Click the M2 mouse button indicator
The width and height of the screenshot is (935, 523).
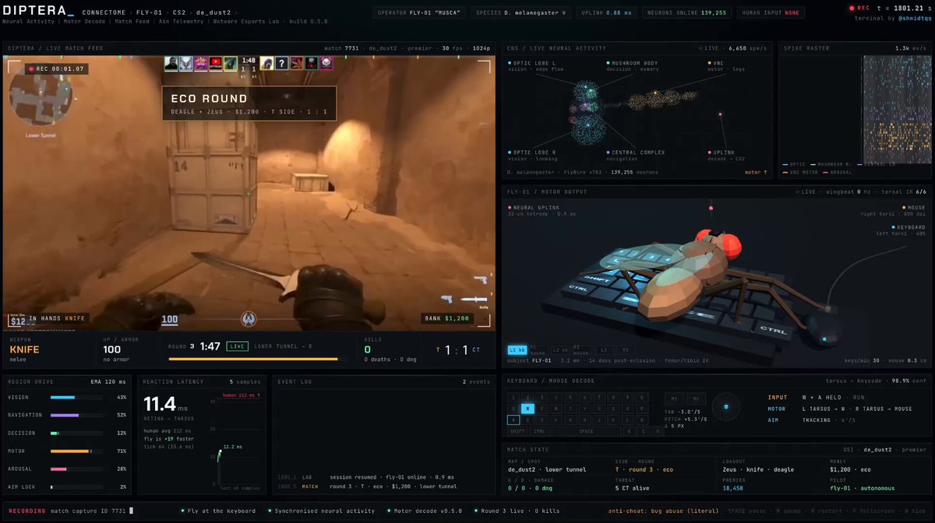pos(695,398)
